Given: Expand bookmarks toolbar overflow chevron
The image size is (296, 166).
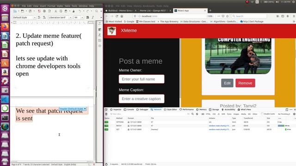Looking at the screenshot, I should pos(294,22).
